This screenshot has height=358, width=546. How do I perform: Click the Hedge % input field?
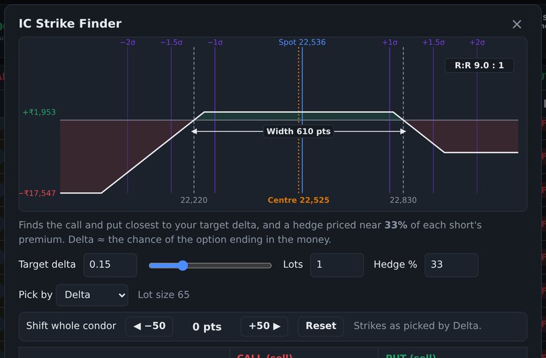451,265
